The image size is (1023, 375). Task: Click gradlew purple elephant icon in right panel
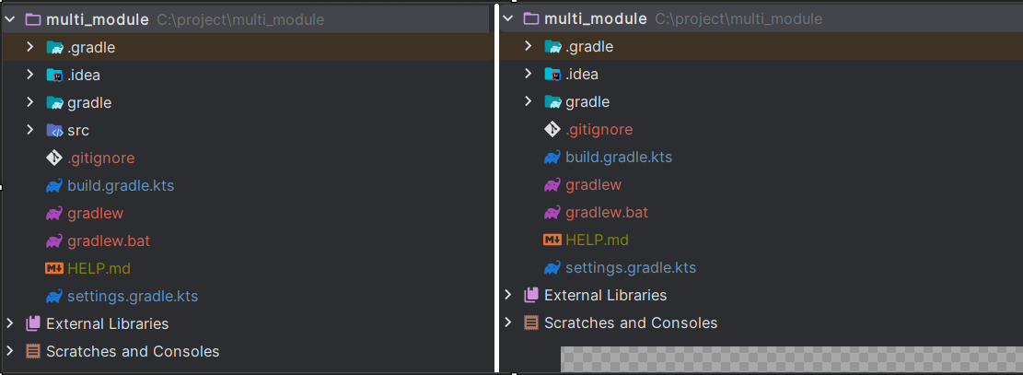pos(552,185)
